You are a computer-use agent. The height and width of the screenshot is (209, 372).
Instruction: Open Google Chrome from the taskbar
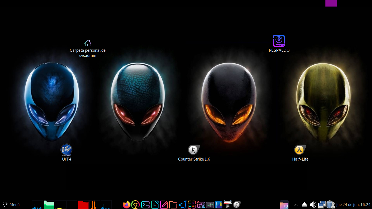click(x=135, y=204)
